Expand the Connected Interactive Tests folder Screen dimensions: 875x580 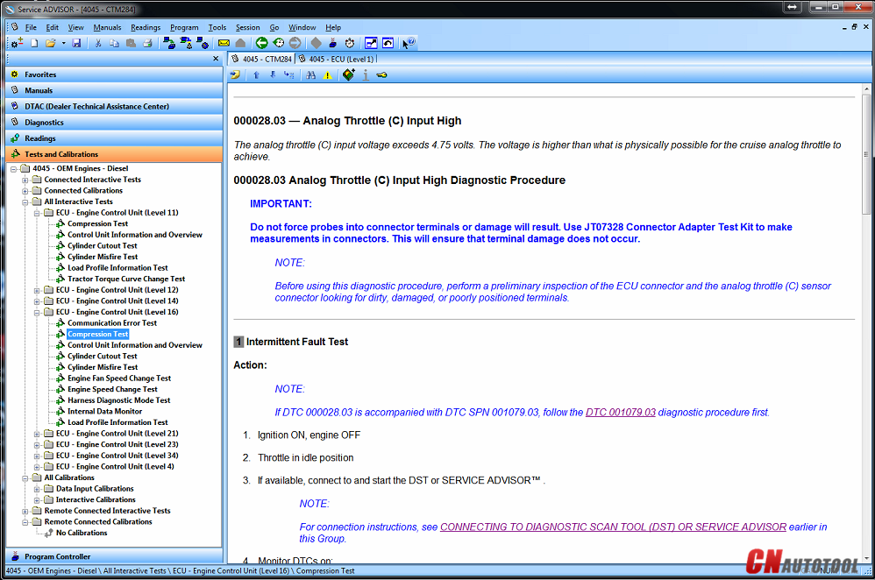25,180
